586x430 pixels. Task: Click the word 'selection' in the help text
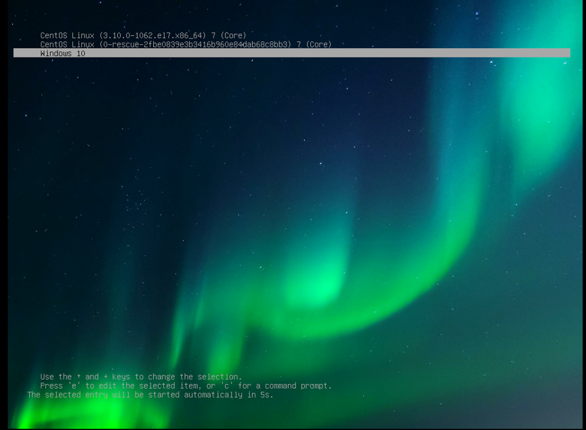219,377
